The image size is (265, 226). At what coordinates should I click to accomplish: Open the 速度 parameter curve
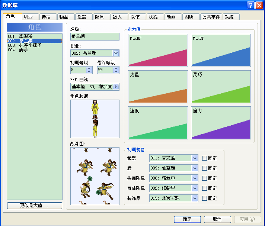click(x=158, y=123)
